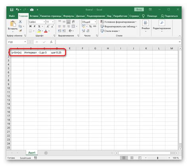Decrease indent in Выравнивание group
188x166 pixels.
[x=60, y=31]
